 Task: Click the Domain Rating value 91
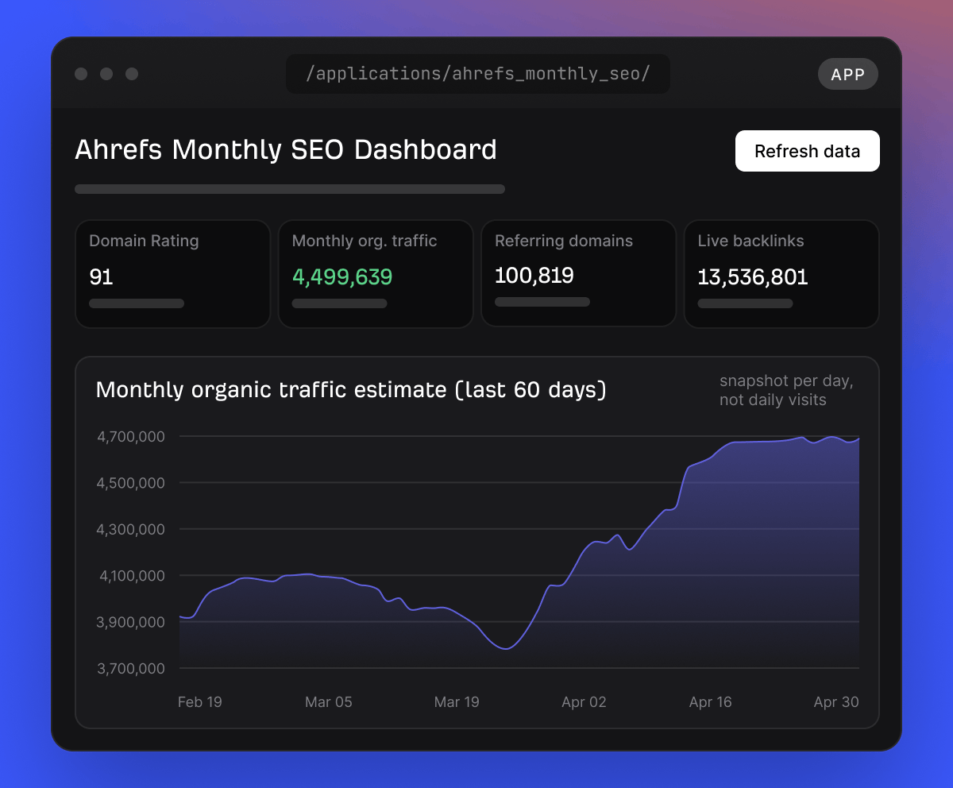tap(101, 277)
